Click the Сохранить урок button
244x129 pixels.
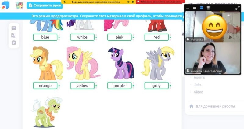45,5
